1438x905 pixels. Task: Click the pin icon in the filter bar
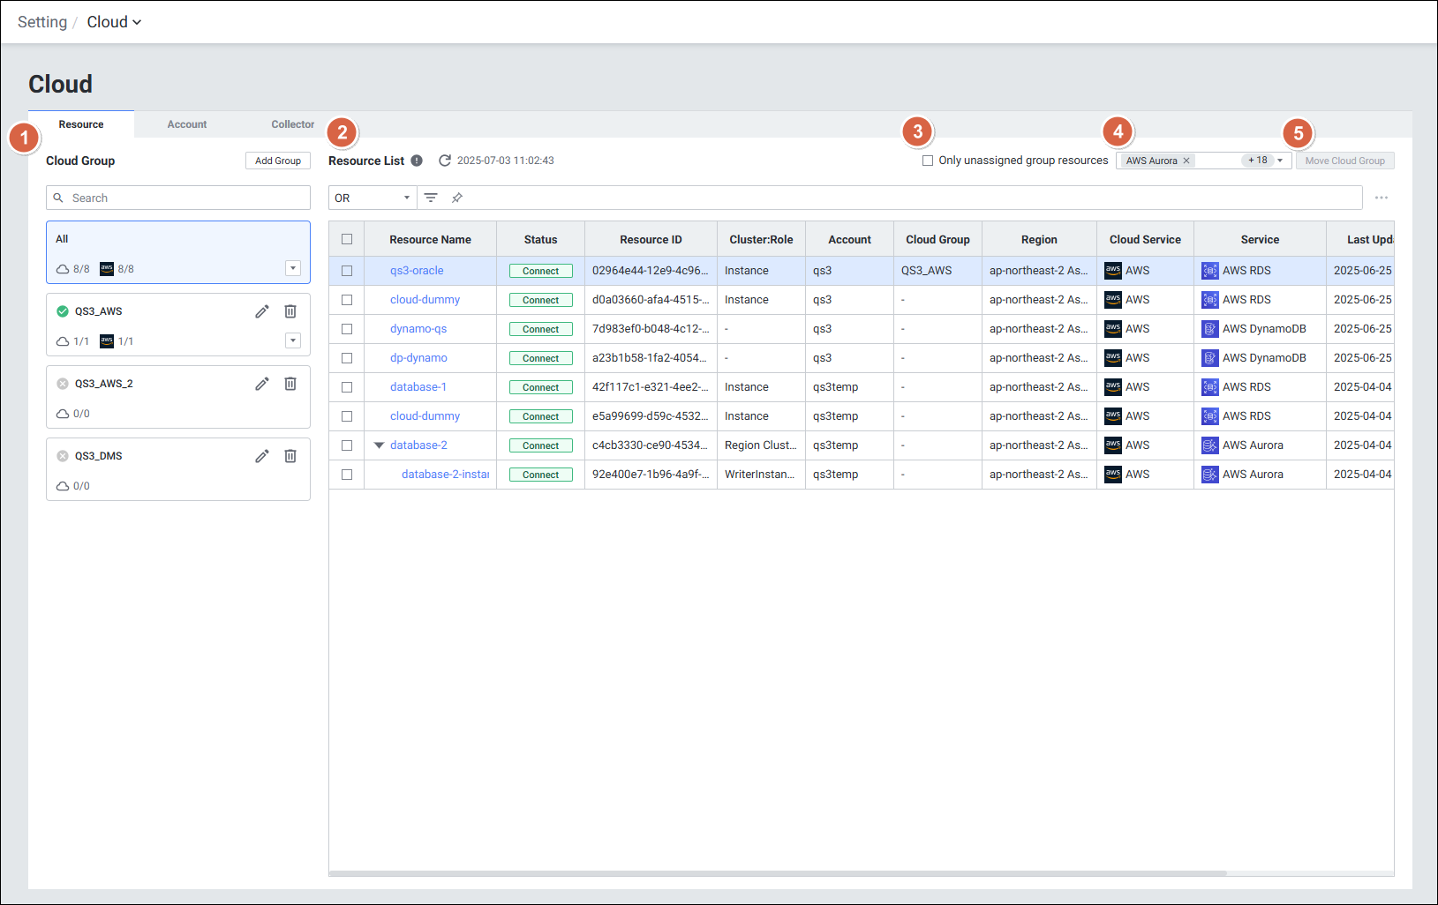pos(457,198)
